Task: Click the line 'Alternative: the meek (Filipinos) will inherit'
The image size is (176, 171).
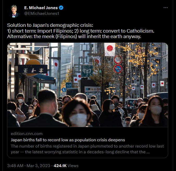Action: tap(74, 36)
